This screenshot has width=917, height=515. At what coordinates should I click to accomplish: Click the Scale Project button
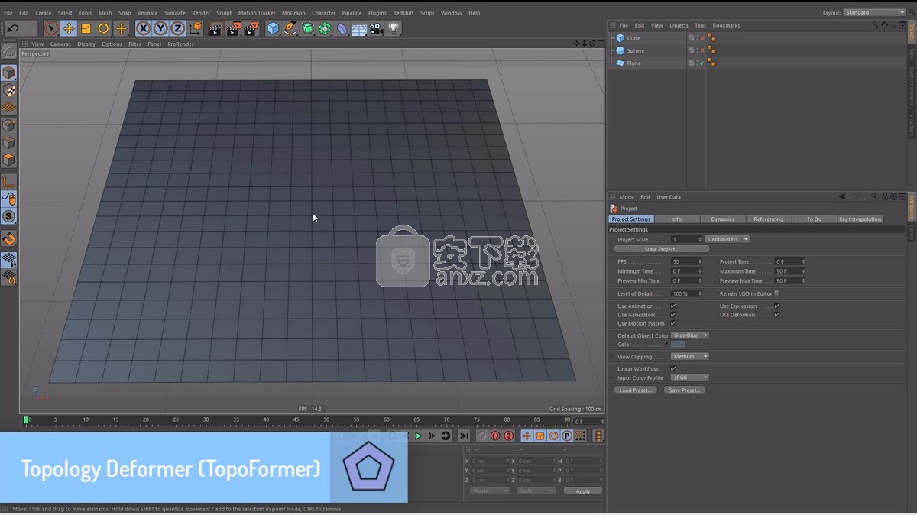tap(662, 249)
